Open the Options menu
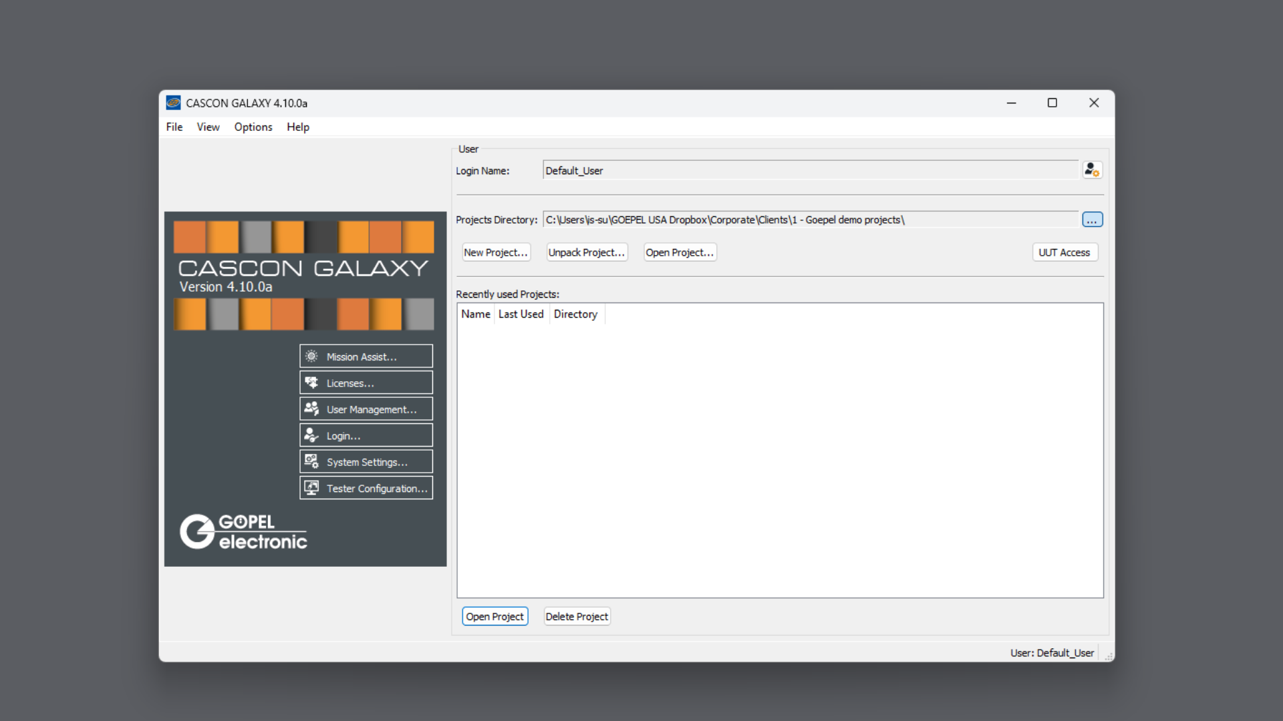Viewport: 1283px width, 721px height. point(252,127)
